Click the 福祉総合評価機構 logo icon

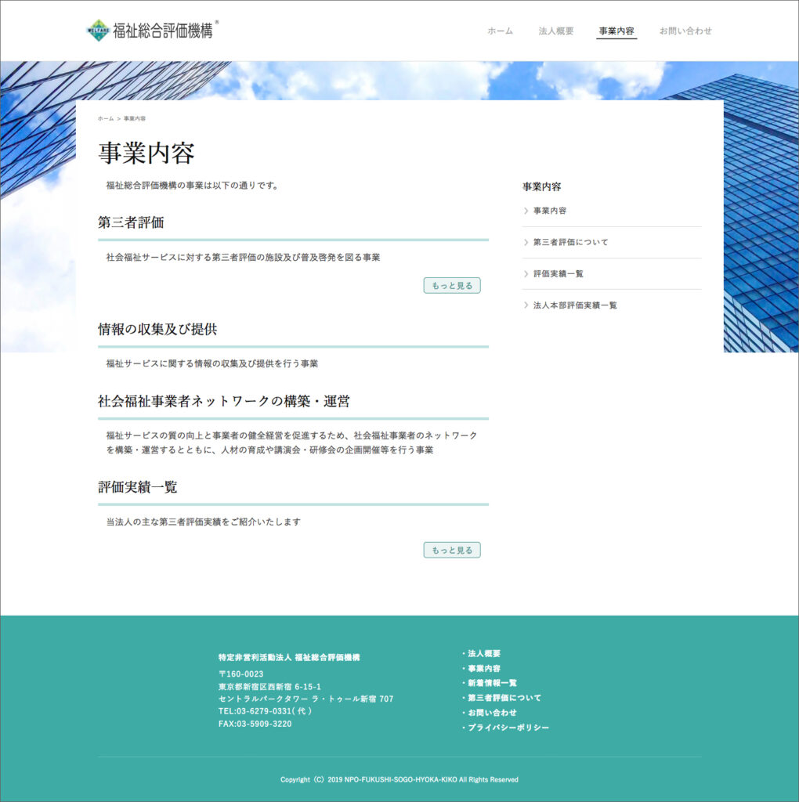pyautogui.click(x=97, y=31)
